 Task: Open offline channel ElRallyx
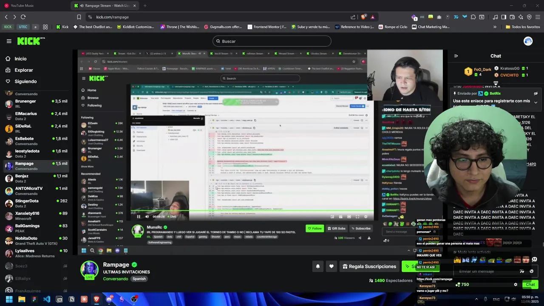36,278
